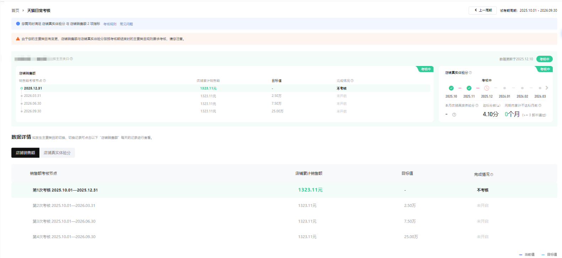
Task: Click the help icon beside 按主营类目
Action: pyautogui.click(x=71, y=59)
